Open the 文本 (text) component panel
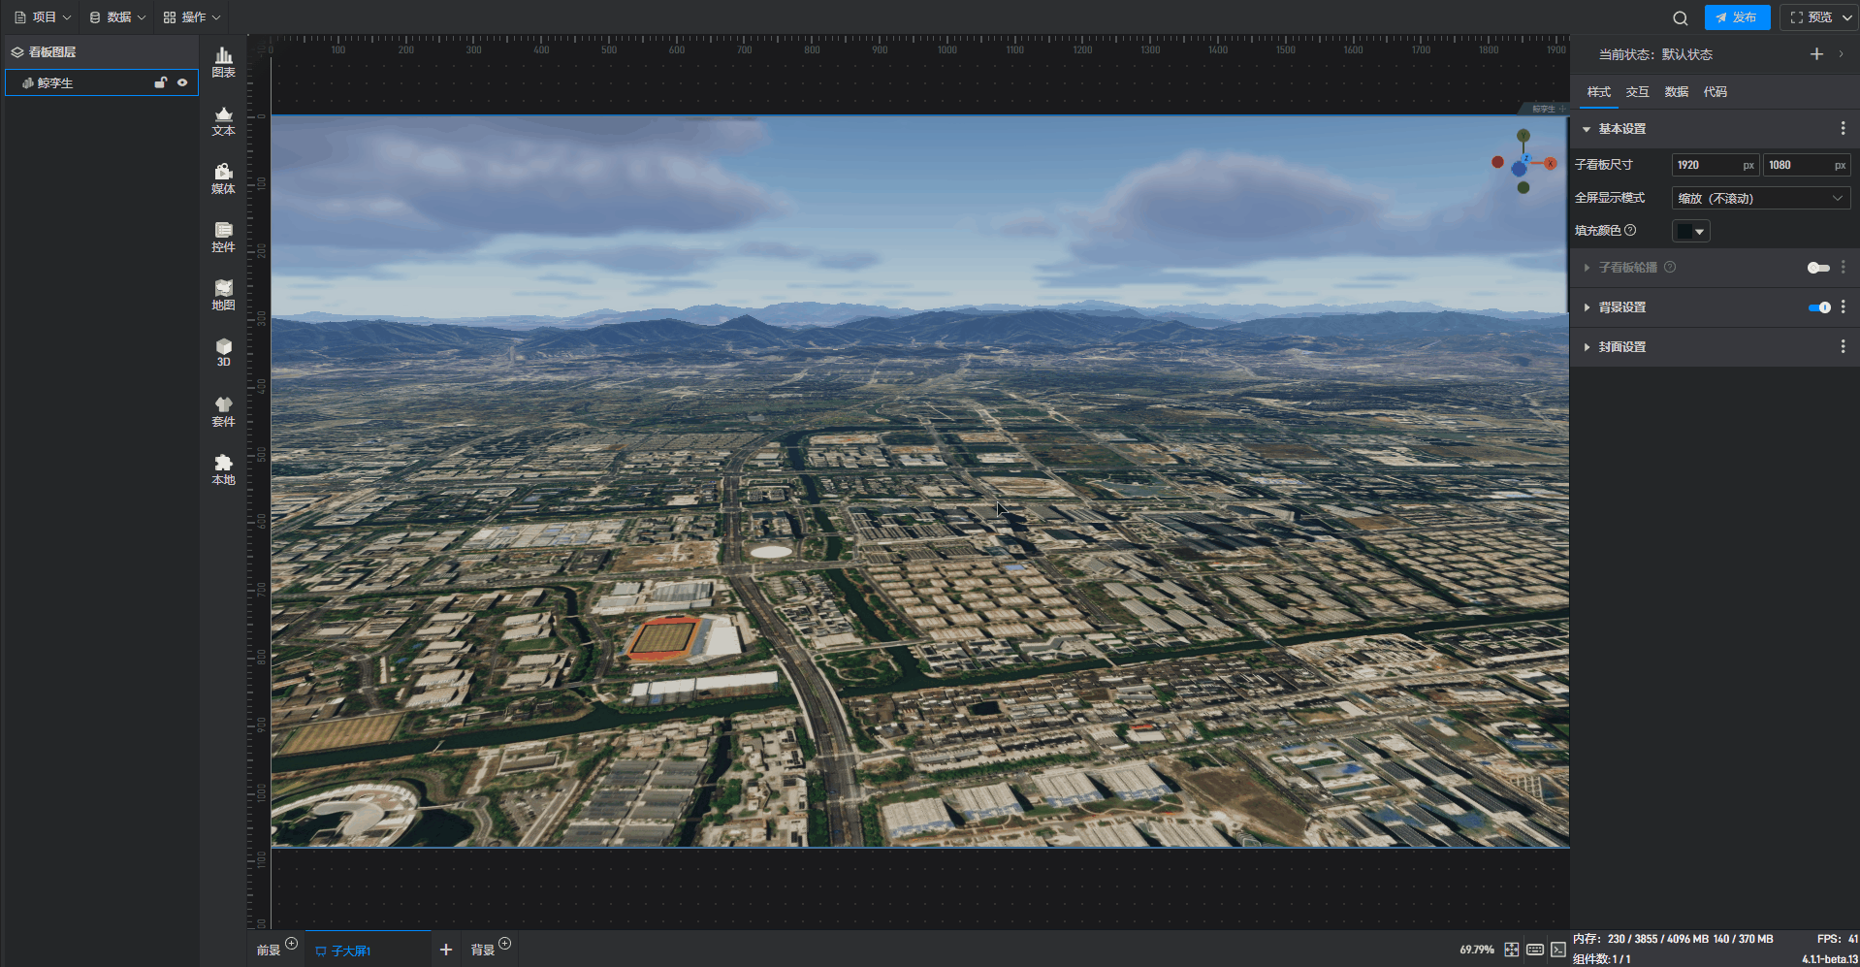1860x967 pixels. [x=223, y=121]
